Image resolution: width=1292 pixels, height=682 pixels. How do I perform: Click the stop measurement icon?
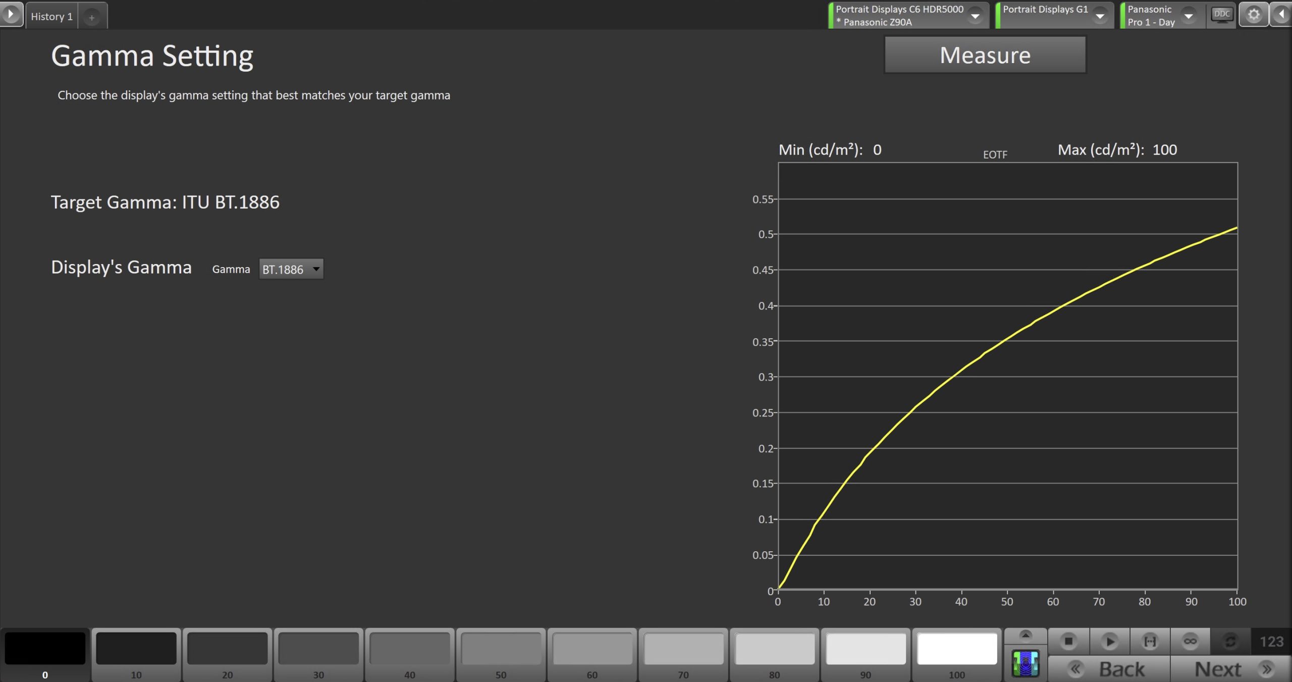click(x=1068, y=641)
